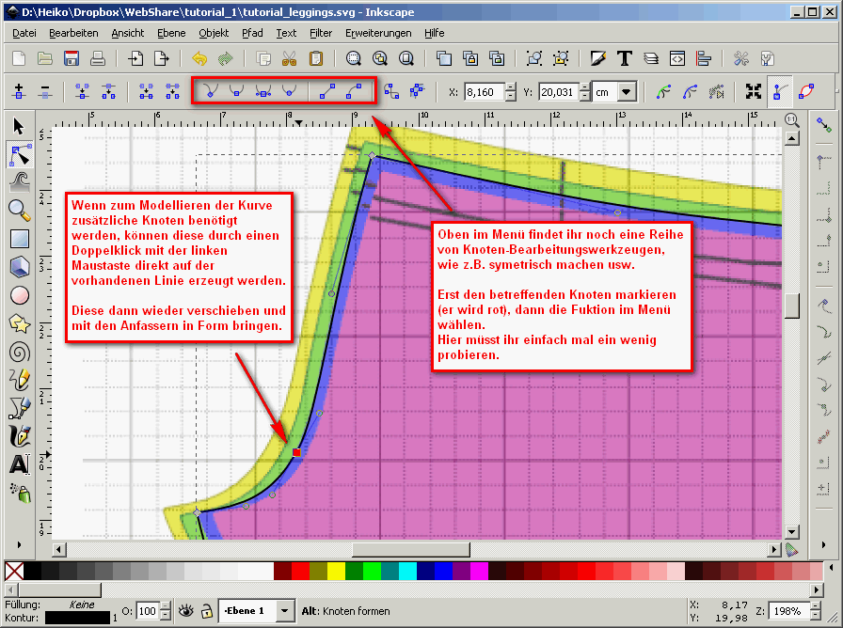Select the Node editing tool
This screenshot has height=628, width=843.
[x=19, y=154]
